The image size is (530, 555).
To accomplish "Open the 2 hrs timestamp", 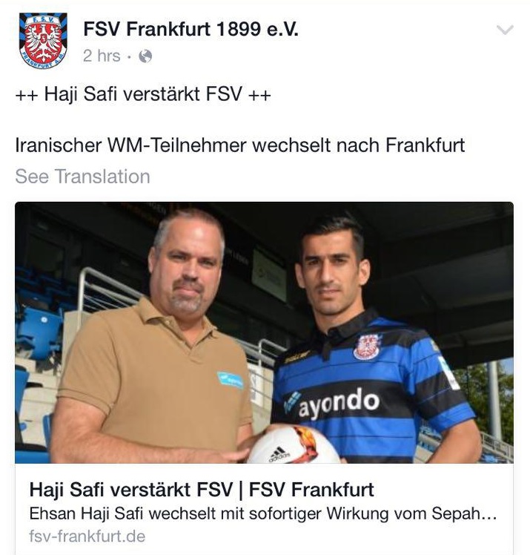I will pyautogui.click(x=102, y=56).
